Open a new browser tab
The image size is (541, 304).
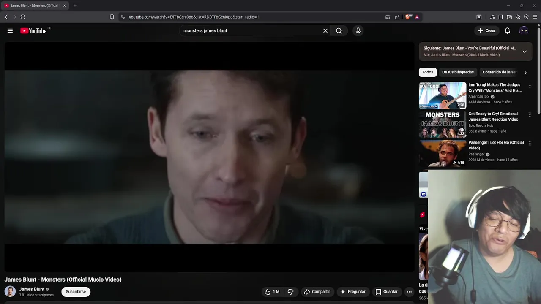pos(75,5)
